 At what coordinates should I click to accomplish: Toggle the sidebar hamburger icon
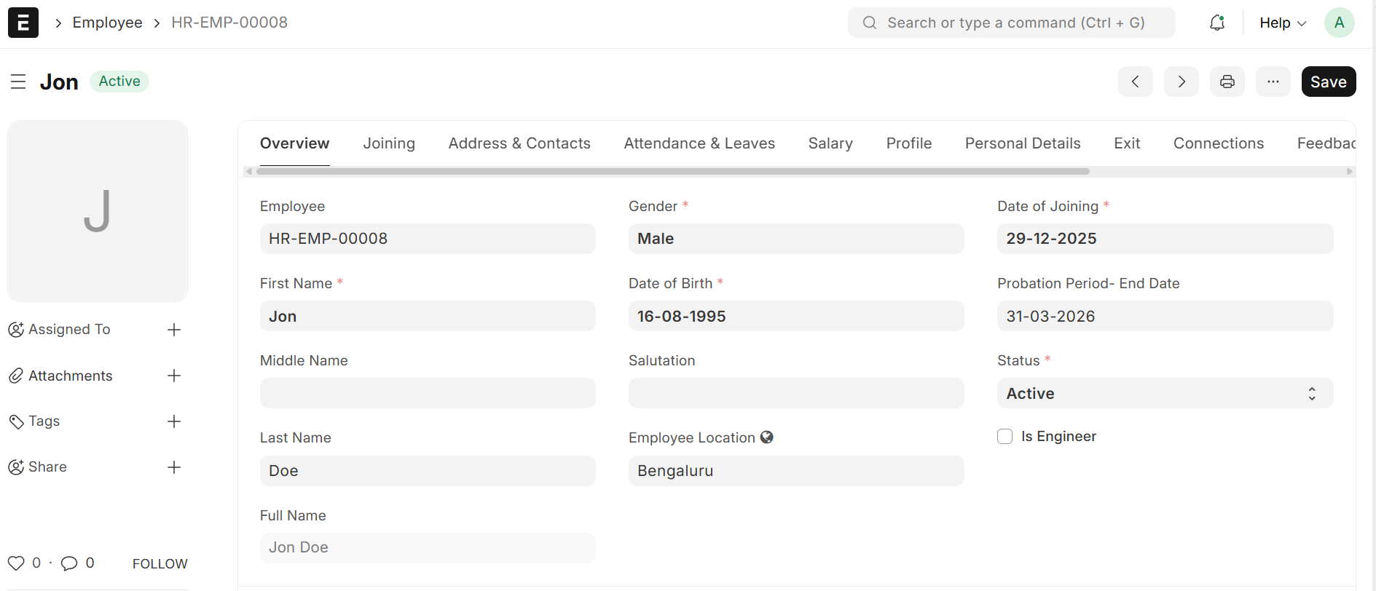pyautogui.click(x=18, y=82)
